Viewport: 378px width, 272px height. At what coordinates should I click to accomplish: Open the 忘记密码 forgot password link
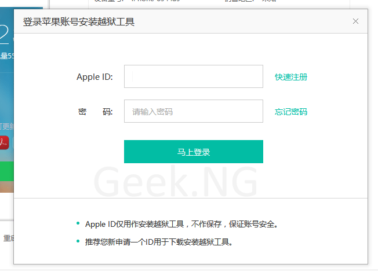point(291,112)
